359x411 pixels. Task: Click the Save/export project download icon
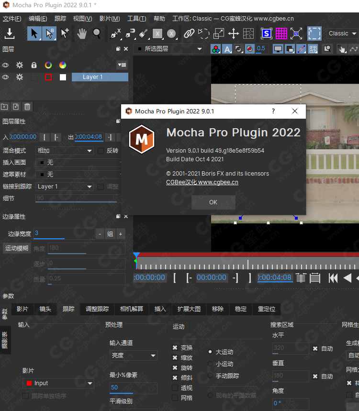coord(10,33)
